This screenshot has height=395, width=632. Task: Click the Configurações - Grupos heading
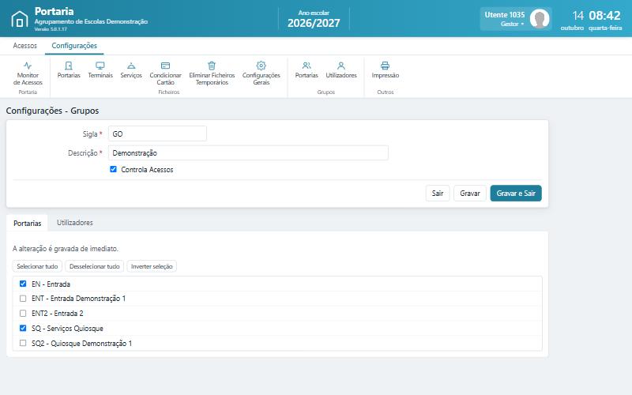(x=52, y=111)
